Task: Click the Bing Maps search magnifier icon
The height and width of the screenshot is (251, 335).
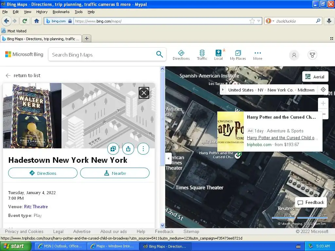Action: 159,54
